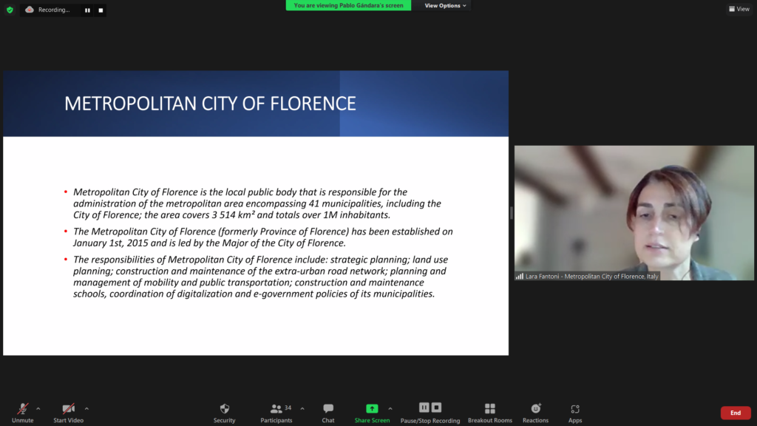Expand video options arrow beside Start Video

pos(86,408)
